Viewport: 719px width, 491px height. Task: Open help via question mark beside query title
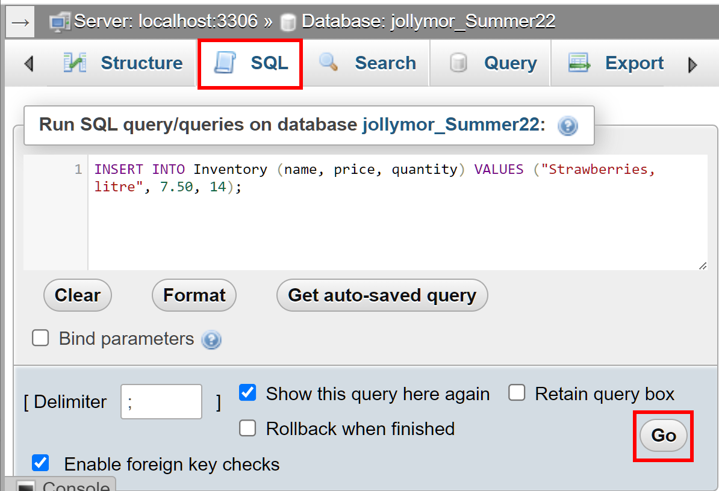tap(567, 126)
